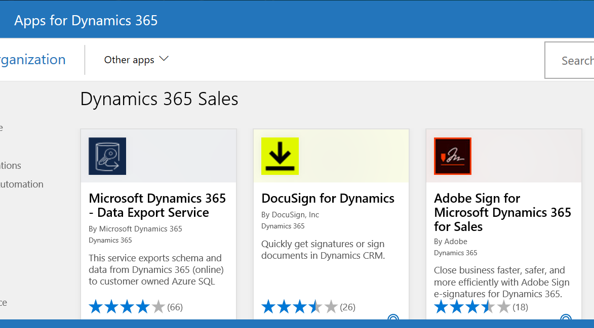
Task: Click the By Microsoft Dynamics 365 publisher text
Action: click(x=135, y=228)
